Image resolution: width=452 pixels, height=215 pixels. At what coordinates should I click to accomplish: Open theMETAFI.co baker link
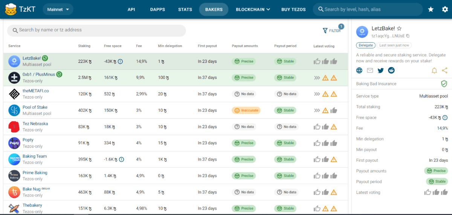click(36, 91)
